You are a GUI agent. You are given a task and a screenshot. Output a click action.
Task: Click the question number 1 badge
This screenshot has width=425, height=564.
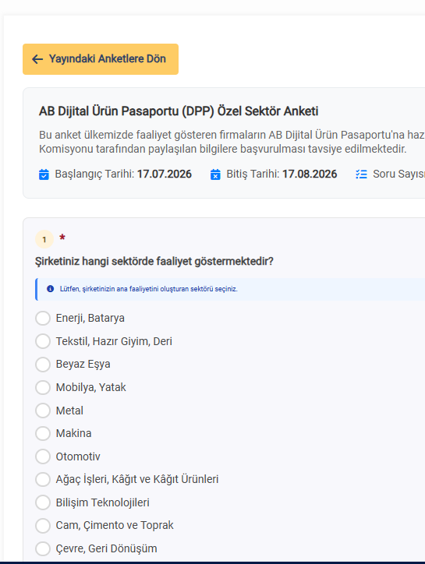44,239
